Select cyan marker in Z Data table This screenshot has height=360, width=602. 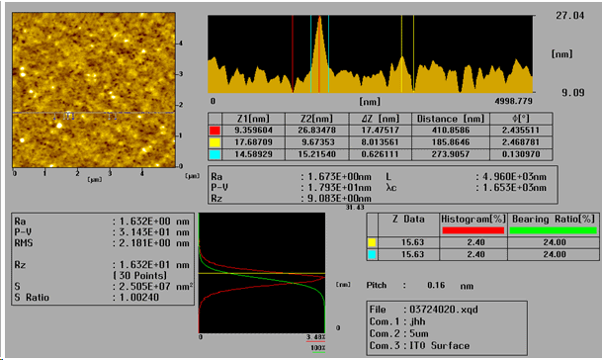click(372, 254)
